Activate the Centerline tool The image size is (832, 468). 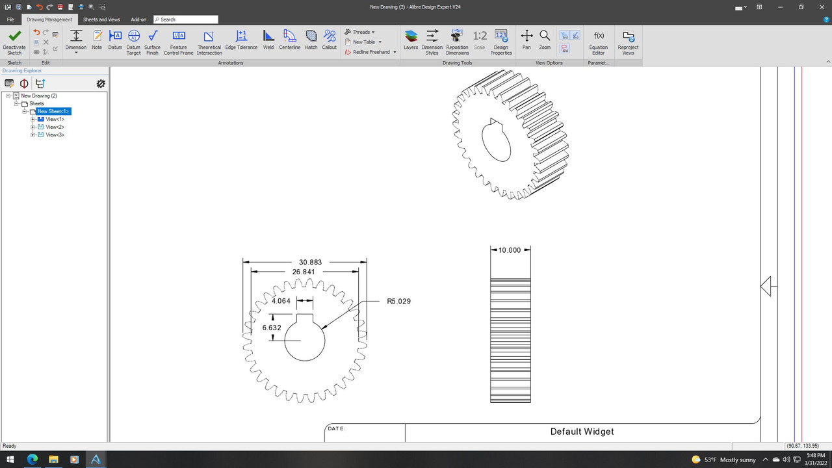pos(289,40)
